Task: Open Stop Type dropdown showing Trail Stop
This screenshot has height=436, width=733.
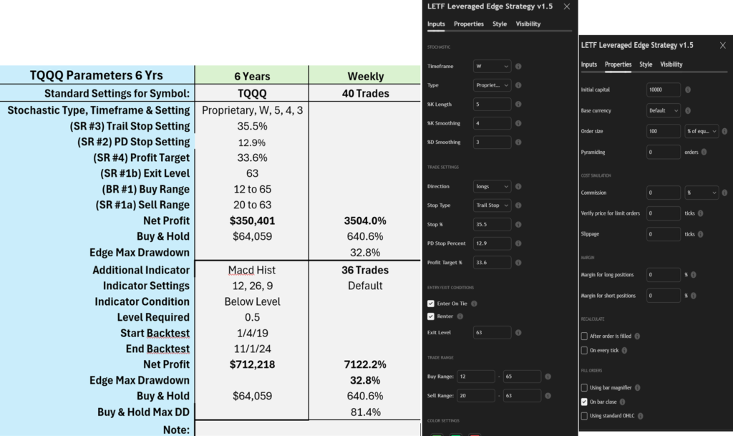Action: coord(492,205)
